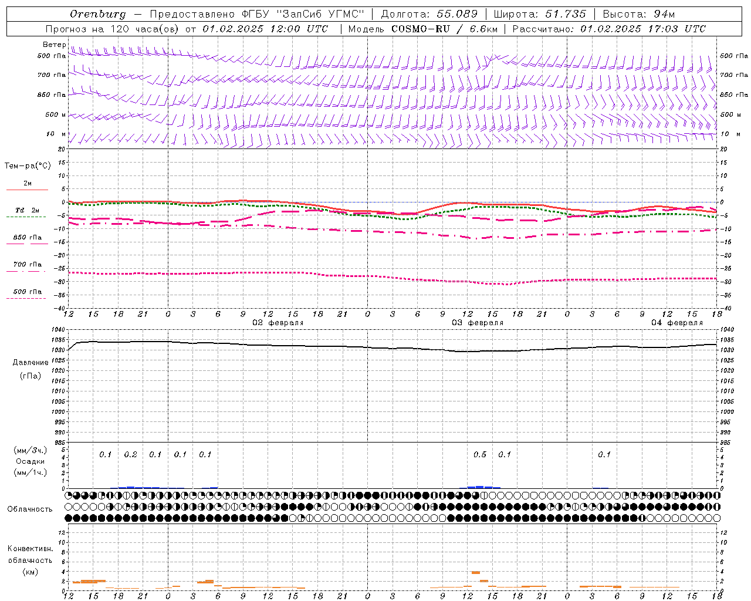The width and height of the screenshot is (751, 601).
Task: Click the 0.2 precipitation amount
Action: (130, 455)
